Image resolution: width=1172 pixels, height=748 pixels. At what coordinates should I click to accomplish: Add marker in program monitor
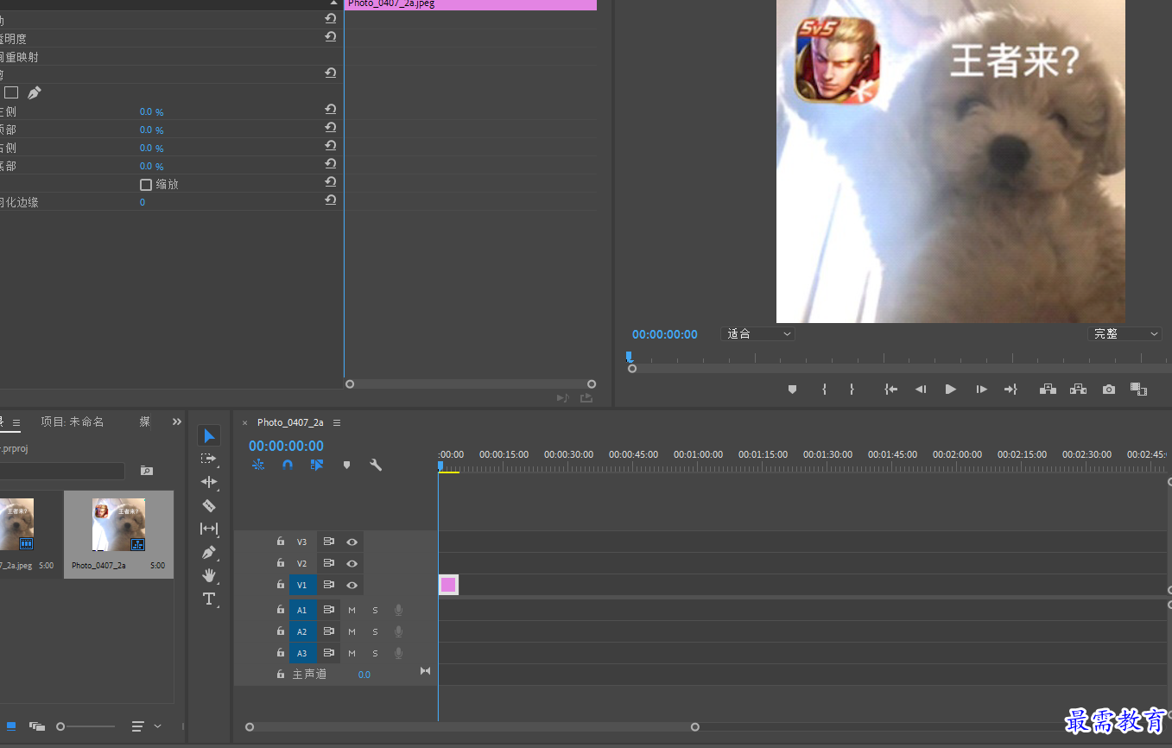792,390
